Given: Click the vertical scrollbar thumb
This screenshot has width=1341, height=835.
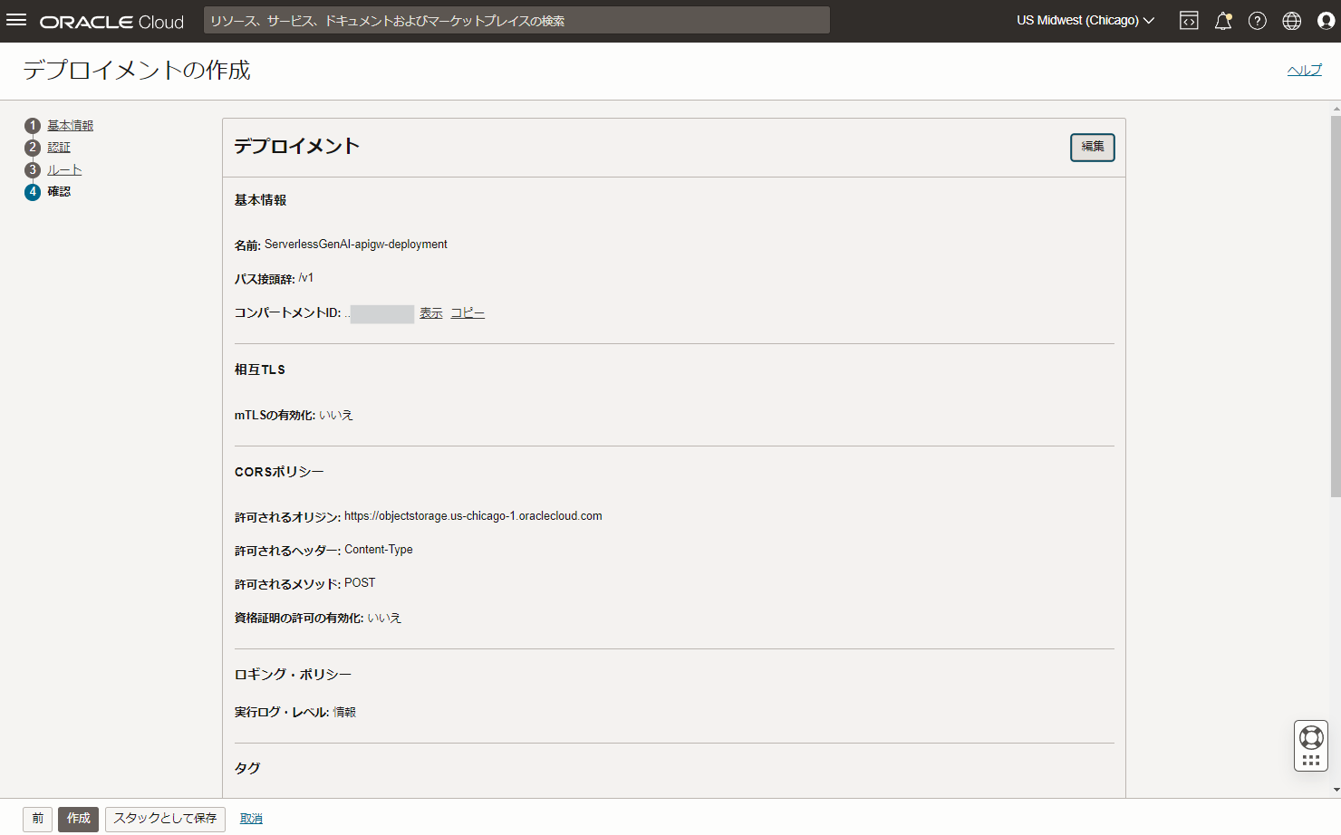Looking at the screenshot, I should coord(1336,306).
